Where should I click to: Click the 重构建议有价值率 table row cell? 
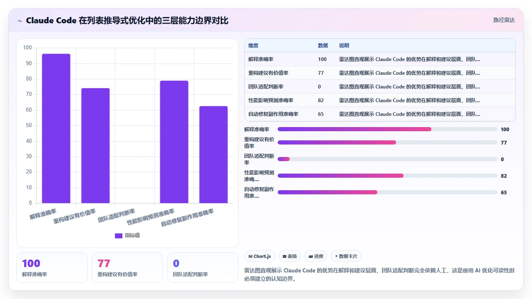tap(268, 73)
